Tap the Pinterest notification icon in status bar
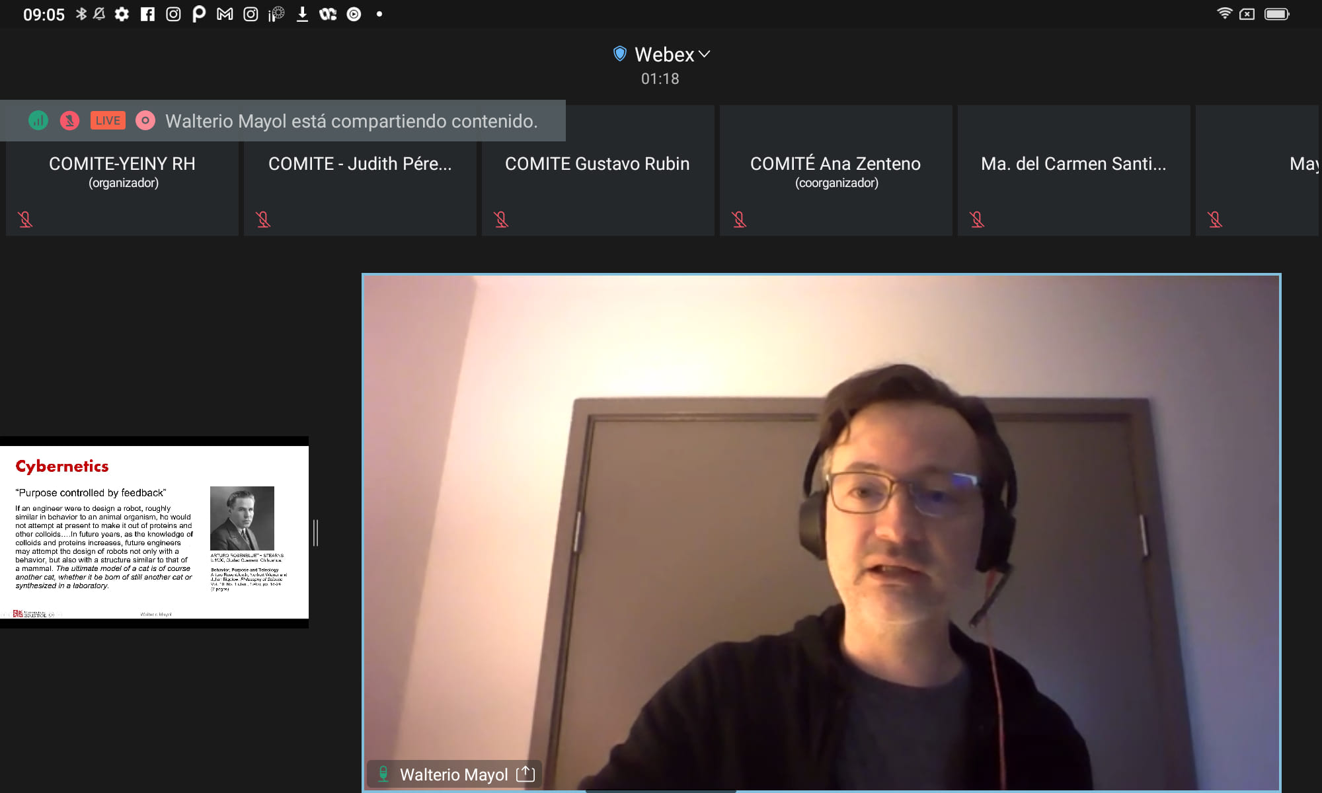Screen dimensions: 1322x793 [x=199, y=14]
